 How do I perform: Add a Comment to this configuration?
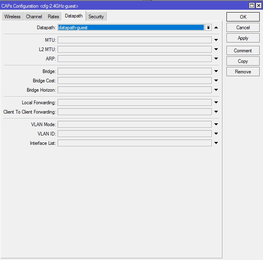coord(243,51)
